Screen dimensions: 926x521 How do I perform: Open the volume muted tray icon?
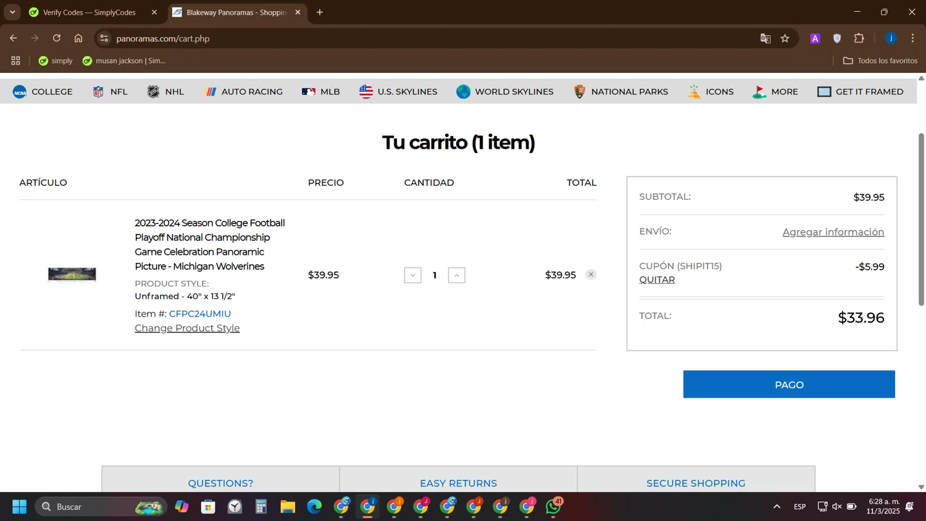[x=836, y=507]
